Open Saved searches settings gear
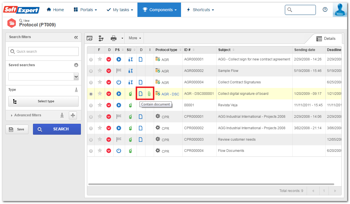This screenshot has width=350, height=204. 76,65
